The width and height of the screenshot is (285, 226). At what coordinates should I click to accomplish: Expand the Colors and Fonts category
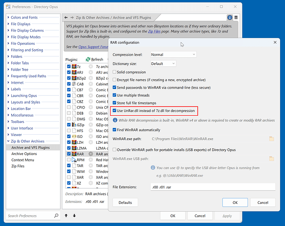point(8,17)
